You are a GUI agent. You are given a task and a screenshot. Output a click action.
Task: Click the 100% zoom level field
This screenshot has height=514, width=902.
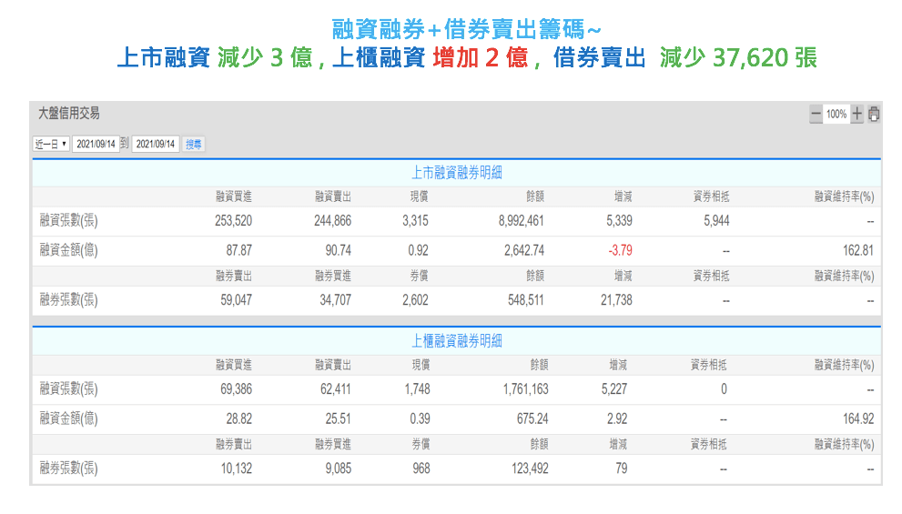tap(836, 115)
